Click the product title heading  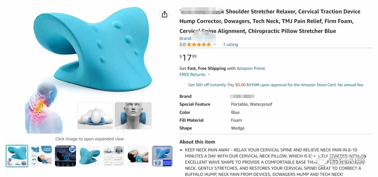point(270,21)
